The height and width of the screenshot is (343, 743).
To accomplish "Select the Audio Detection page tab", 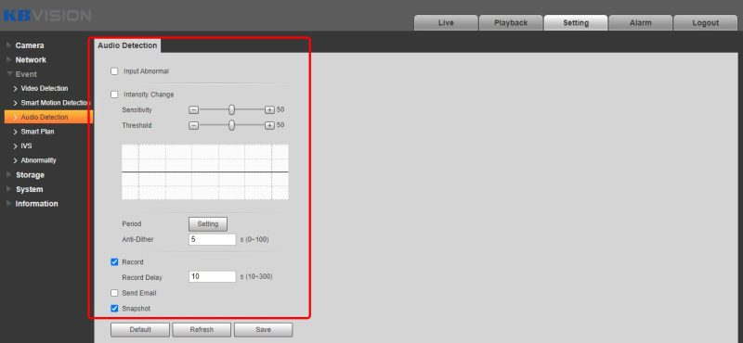I will coord(127,45).
